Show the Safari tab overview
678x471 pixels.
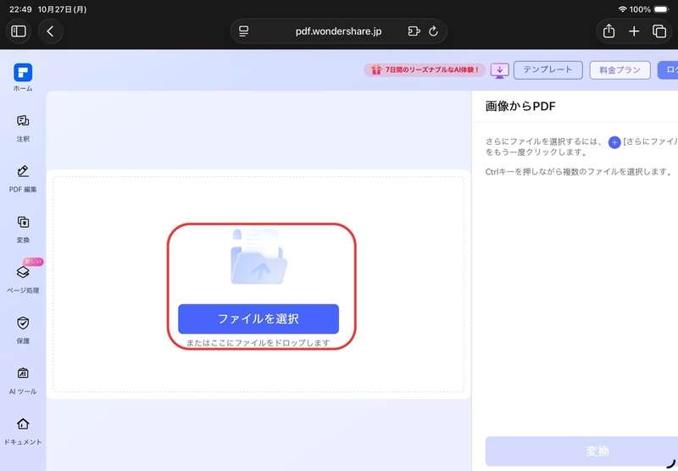[x=659, y=31]
